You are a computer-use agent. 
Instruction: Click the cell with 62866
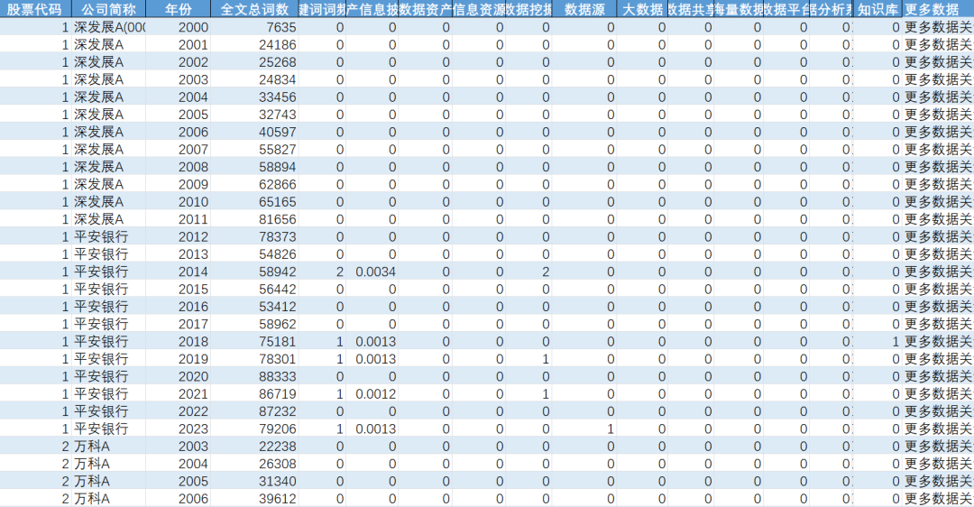pos(254,185)
